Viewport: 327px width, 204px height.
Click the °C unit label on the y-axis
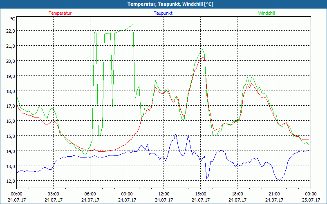12,19
